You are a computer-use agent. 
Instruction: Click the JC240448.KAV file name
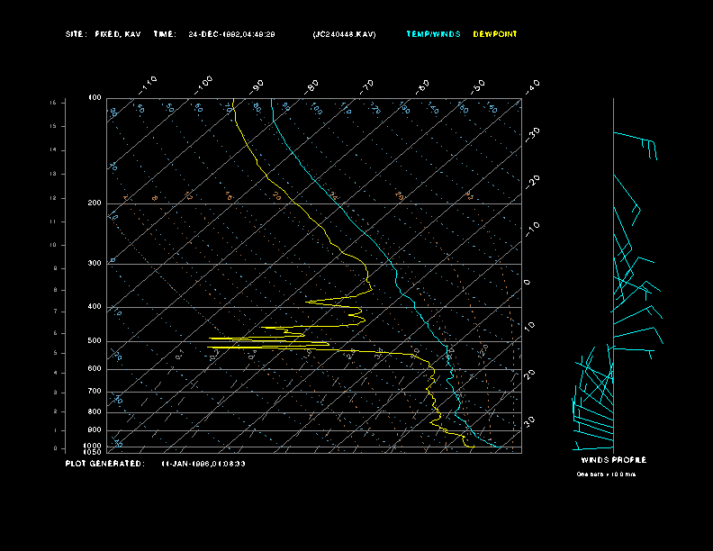click(345, 34)
